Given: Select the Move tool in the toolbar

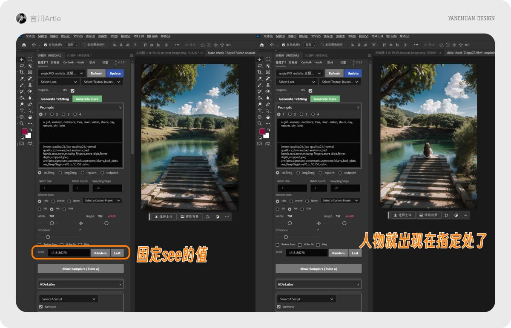Looking at the screenshot, I should point(20,60).
